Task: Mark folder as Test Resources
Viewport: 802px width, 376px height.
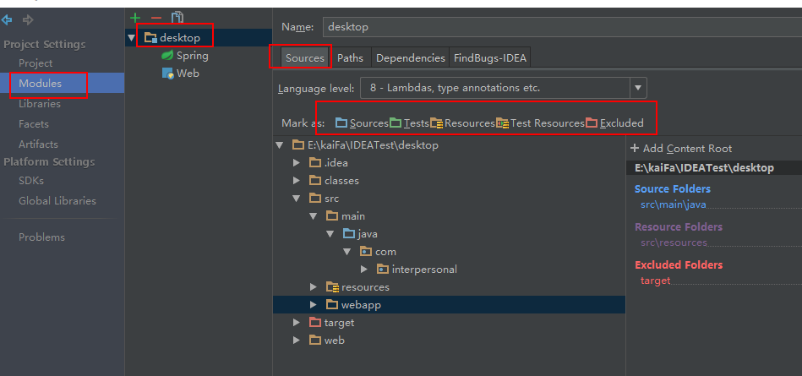Action: tap(540, 123)
